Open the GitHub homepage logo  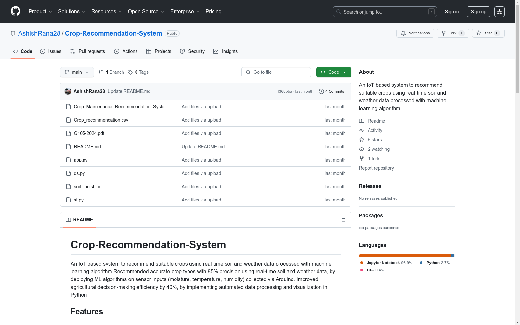[16, 11]
